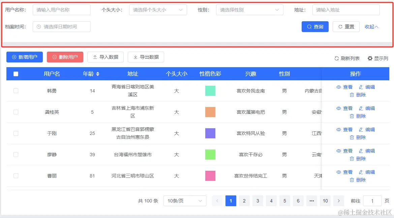Open the 个头大小 dropdown
The height and width of the screenshot is (218, 394).
tap(158, 10)
